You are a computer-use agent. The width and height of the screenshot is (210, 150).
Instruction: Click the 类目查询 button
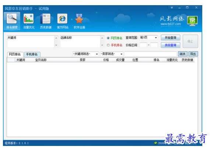pos(170,45)
